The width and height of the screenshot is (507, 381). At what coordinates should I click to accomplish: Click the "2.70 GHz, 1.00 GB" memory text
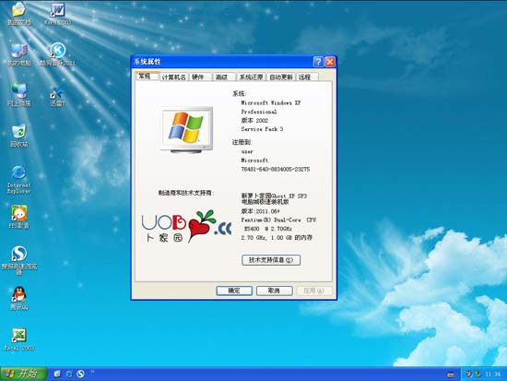[x=277, y=238]
